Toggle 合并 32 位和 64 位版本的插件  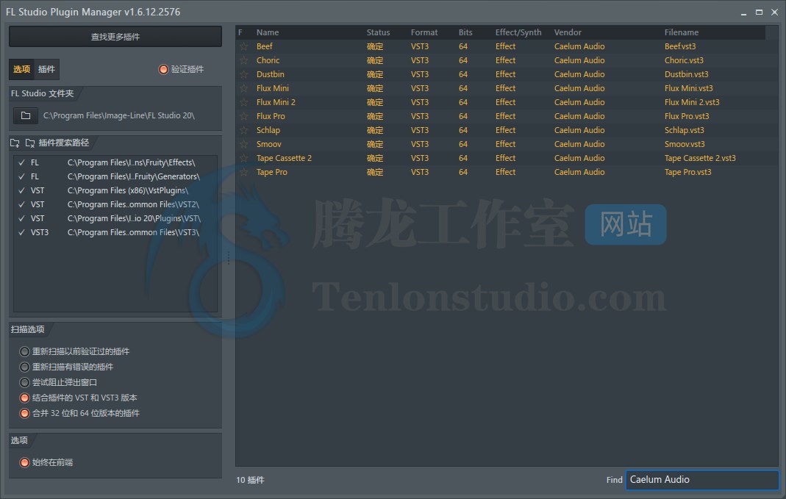point(24,413)
